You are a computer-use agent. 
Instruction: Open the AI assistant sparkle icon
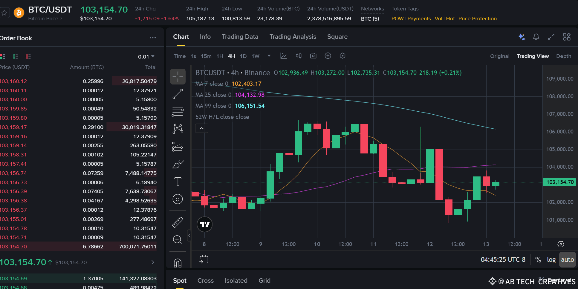tap(522, 37)
